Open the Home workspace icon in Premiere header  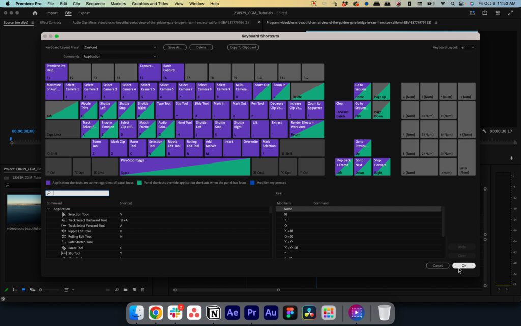click(x=35, y=13)
